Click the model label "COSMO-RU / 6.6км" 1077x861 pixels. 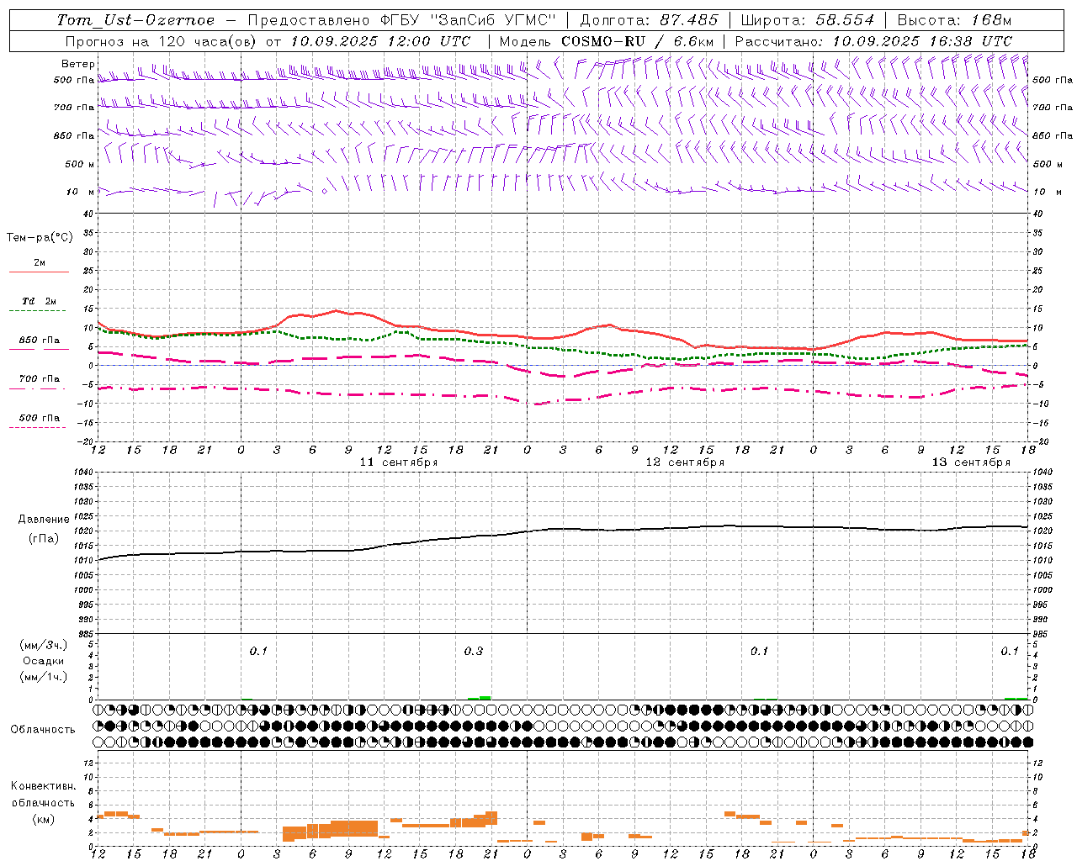coord(638,41)
